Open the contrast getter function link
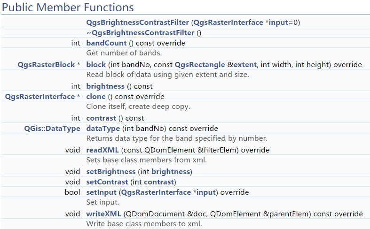The height and width of the screenshot is (229, 370). click(x=101, y=118)
